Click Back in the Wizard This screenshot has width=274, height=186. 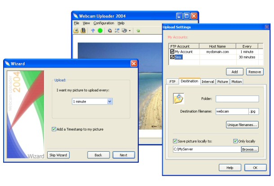tap(98, 155)
